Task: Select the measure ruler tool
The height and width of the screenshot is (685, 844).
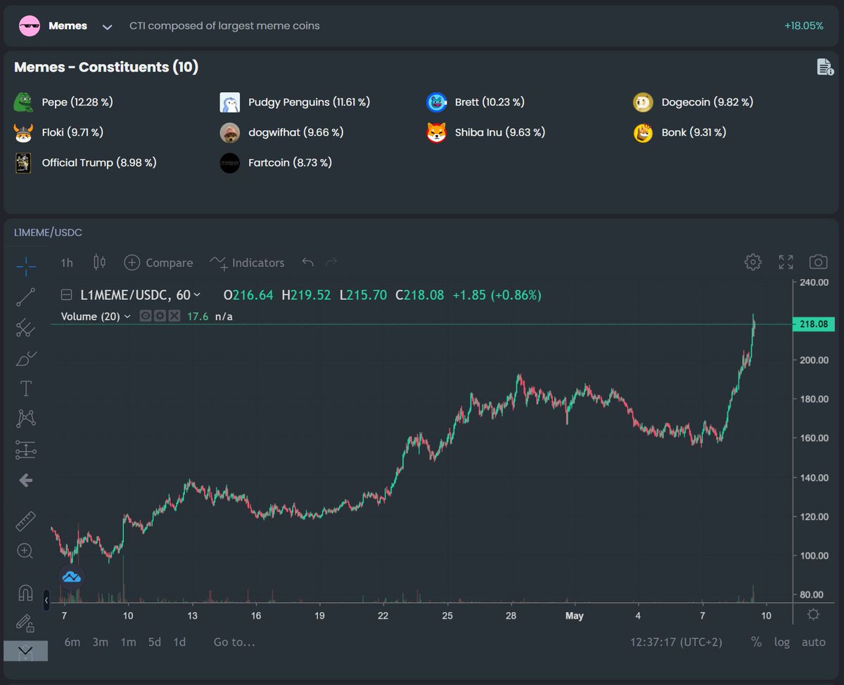Action: 25,521
